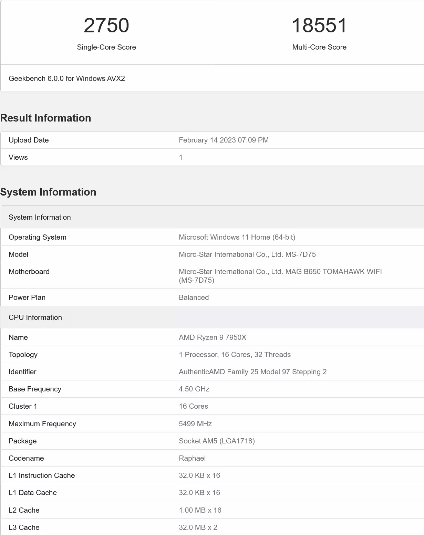424x535 pixels.
Task: Click the Single-Core Score label
Action: [106, 47]
